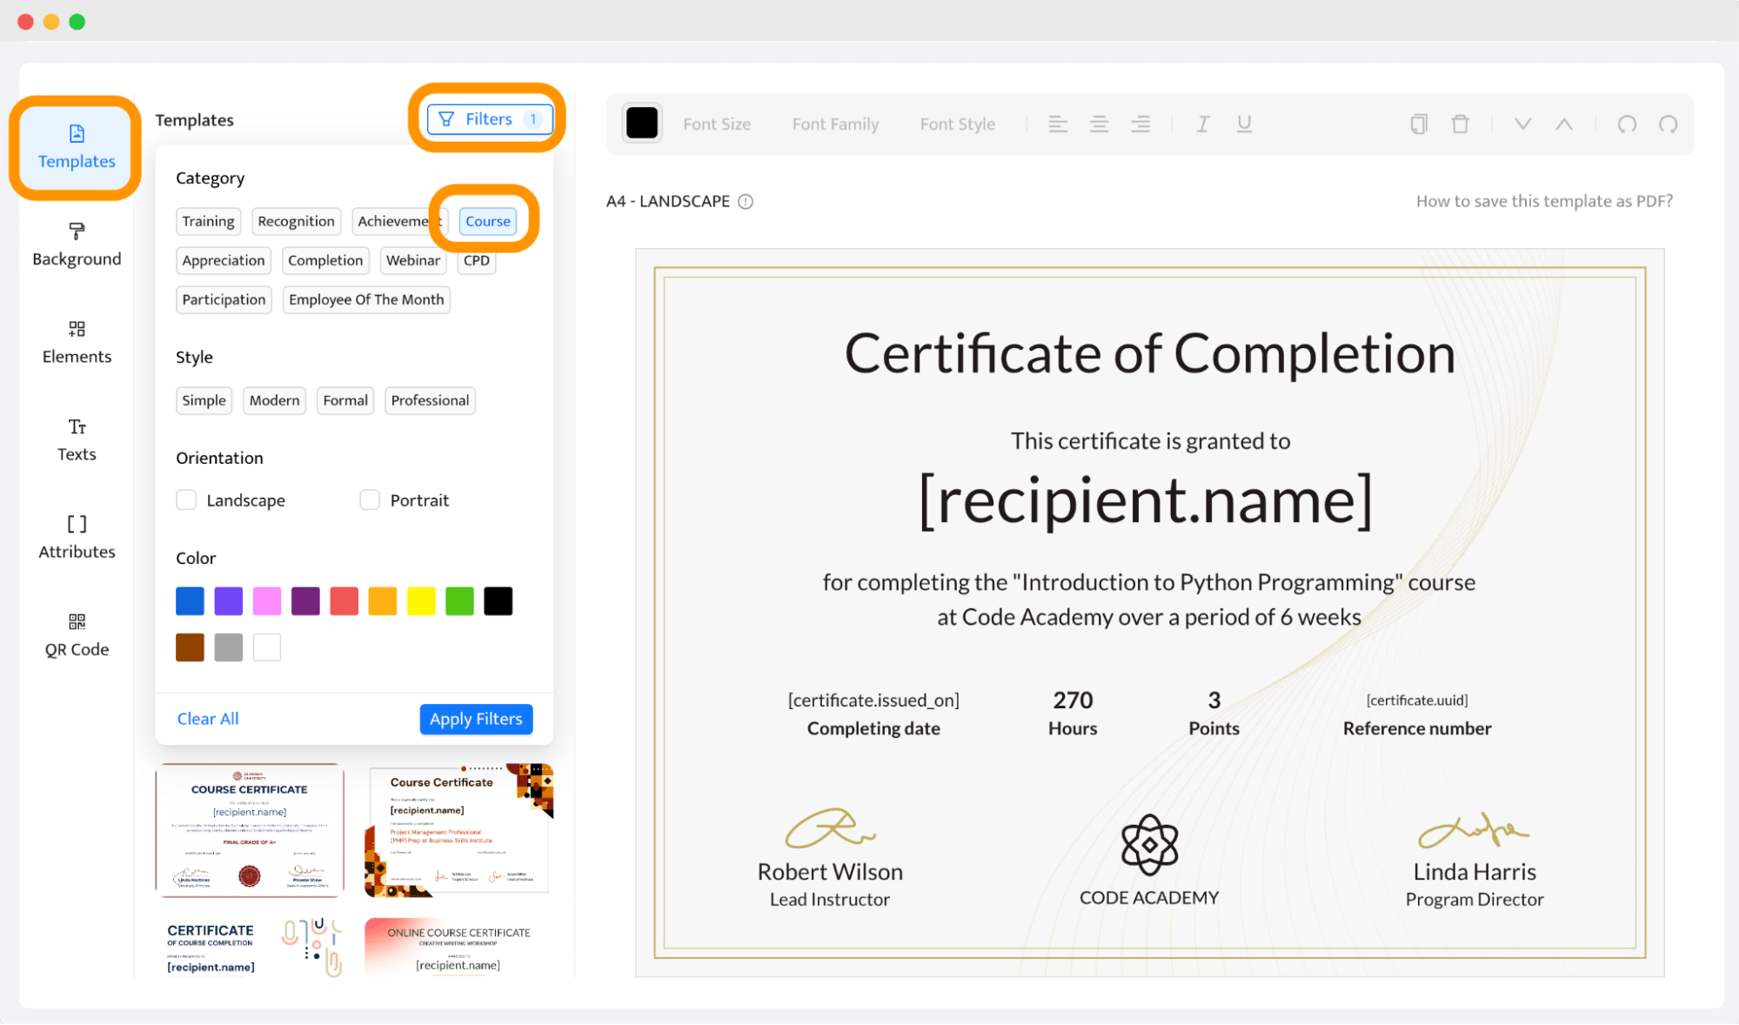
Task: Pick the violet color filter
Action: coord(229,601)
